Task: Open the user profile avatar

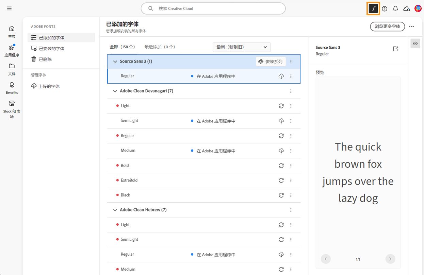Action: (418, 9)
